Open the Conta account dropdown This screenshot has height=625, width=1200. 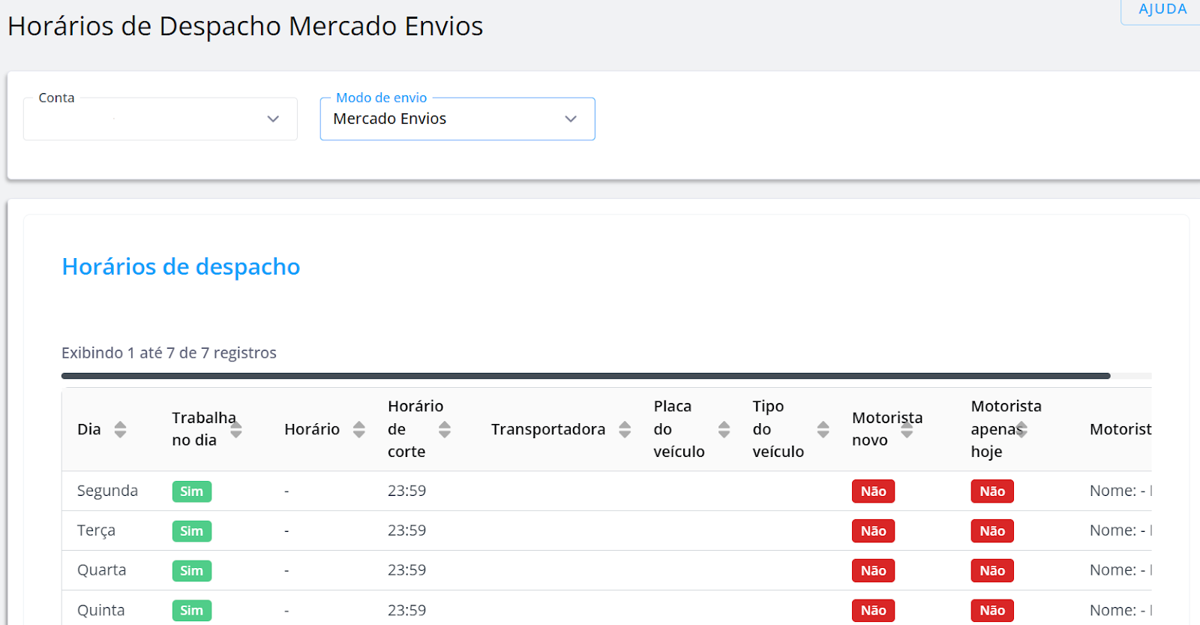click(160, 119)
